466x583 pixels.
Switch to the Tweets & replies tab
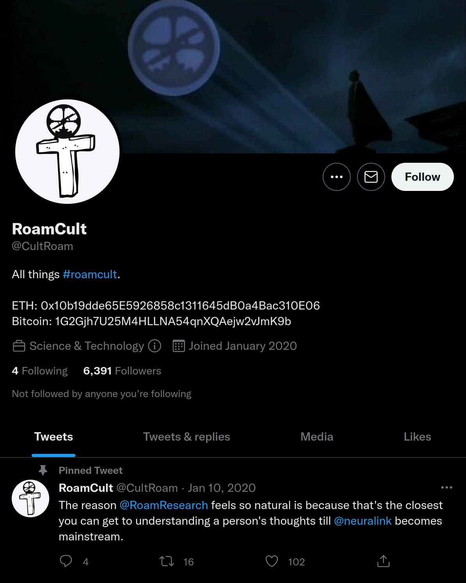[x=186, y=437]
